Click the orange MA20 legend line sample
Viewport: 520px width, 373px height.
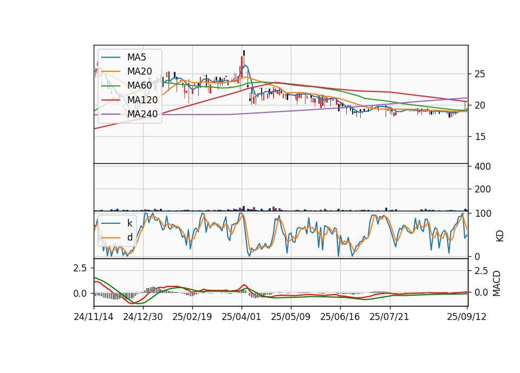(x=110, y=72)
